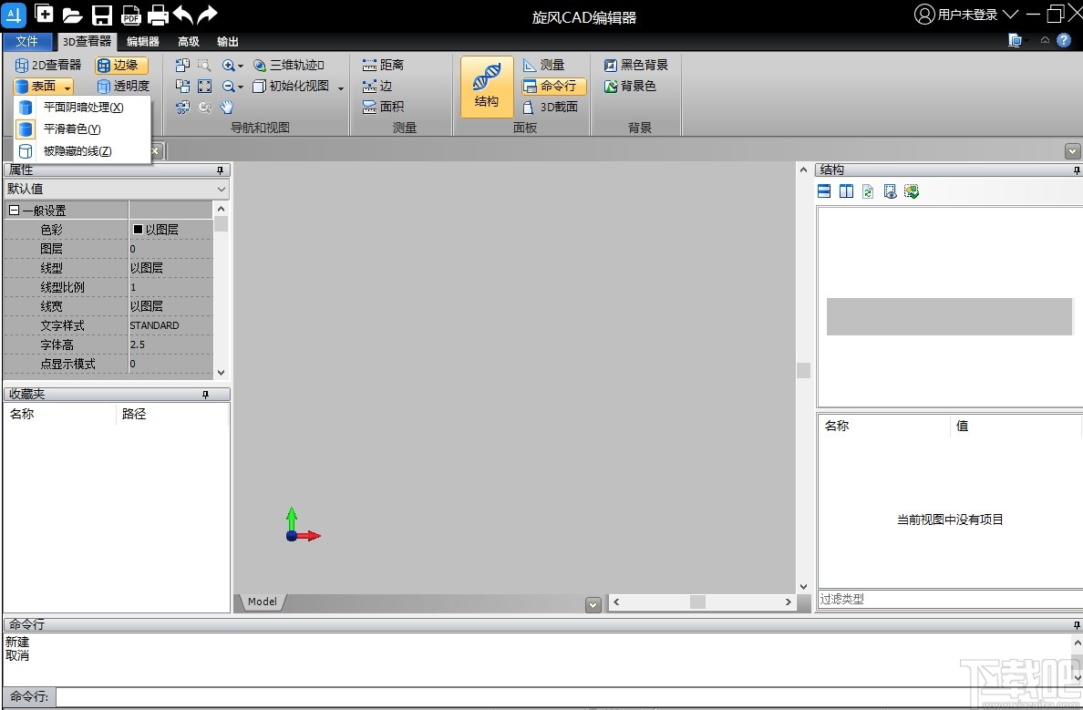This screenshot has height=710, width=1083.
Task: Open the 背景色 background color picker
Action: click(x=630, y=87)
